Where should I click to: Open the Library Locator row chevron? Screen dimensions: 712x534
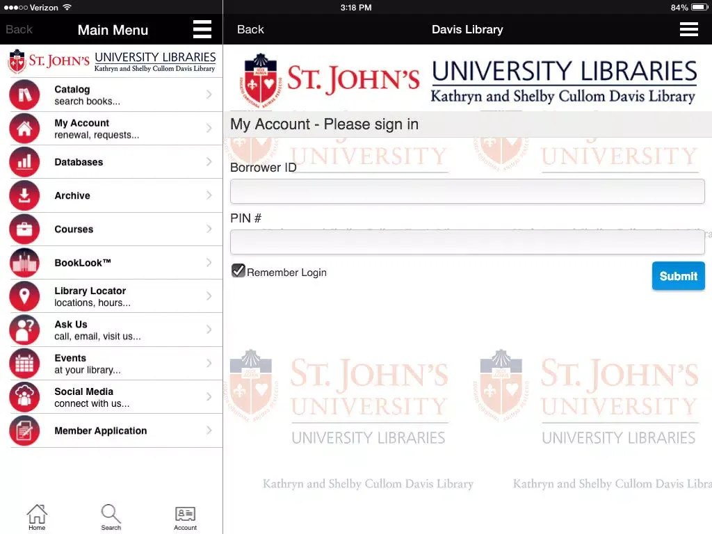pos(209,296)
